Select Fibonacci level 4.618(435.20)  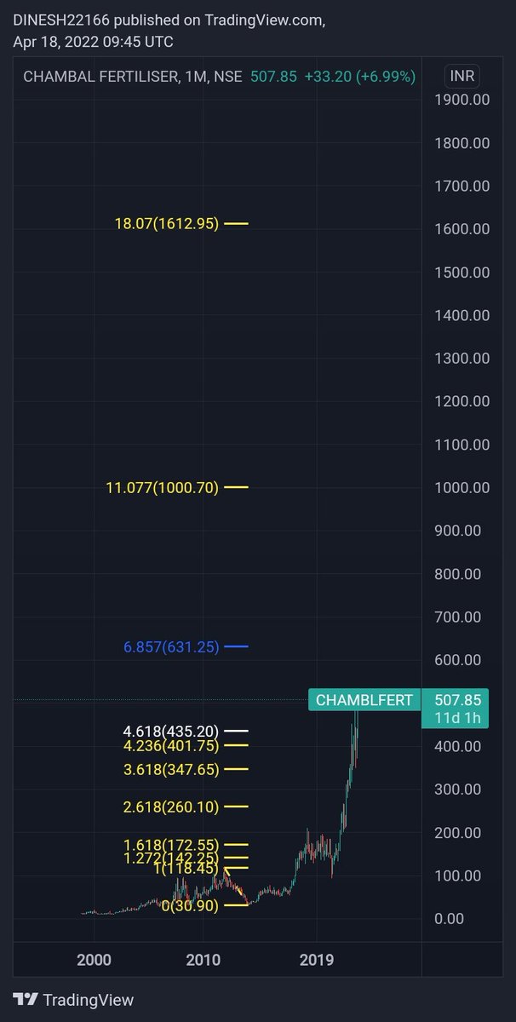tap(171, 731)
